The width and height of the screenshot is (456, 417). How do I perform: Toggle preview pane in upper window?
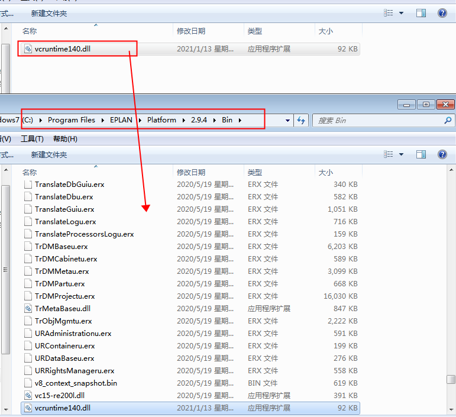[x=421, y=13]
